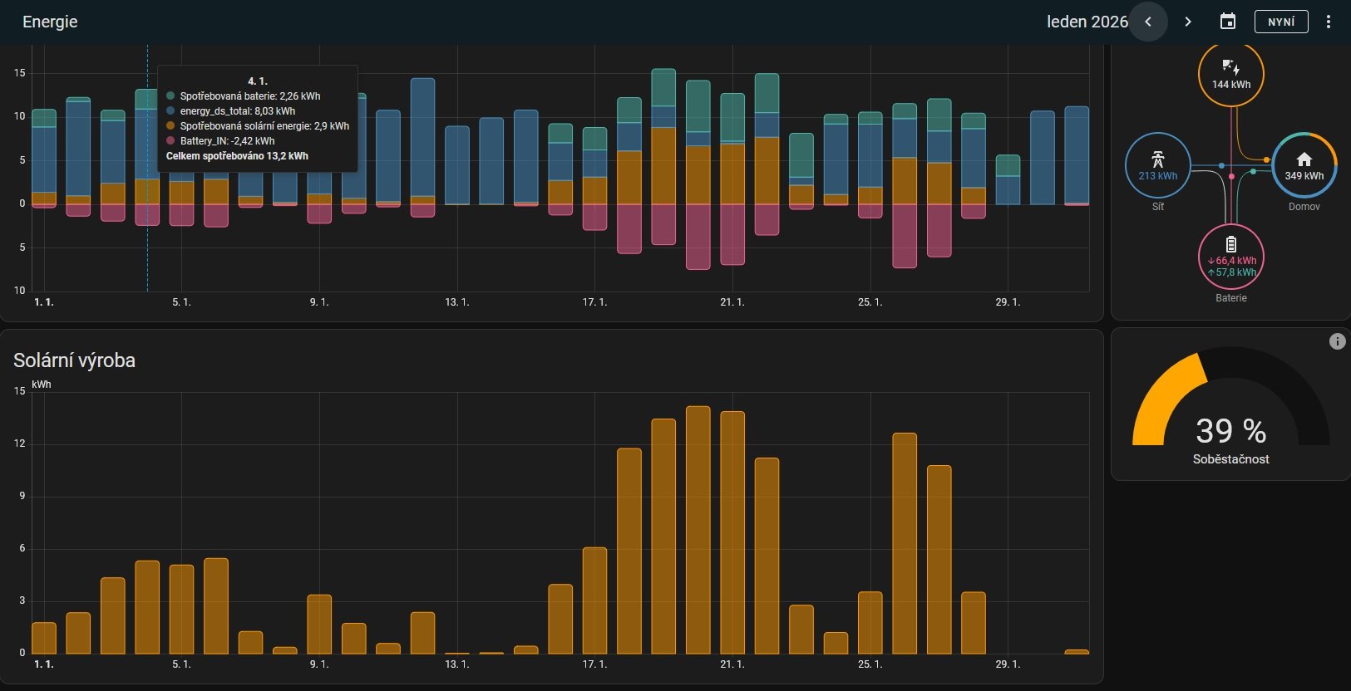Screen dimensions: 1351x691
Task: Click the last solar bar on 31. 1.
Action: 1077,651
